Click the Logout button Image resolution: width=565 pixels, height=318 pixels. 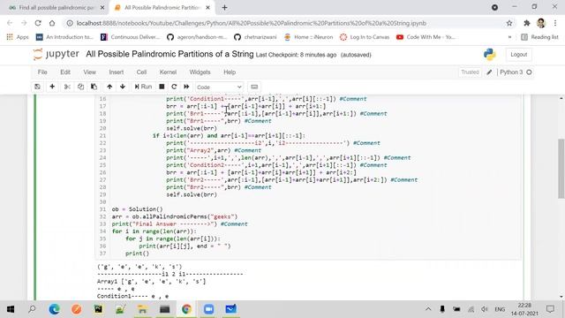coord(519,55)
